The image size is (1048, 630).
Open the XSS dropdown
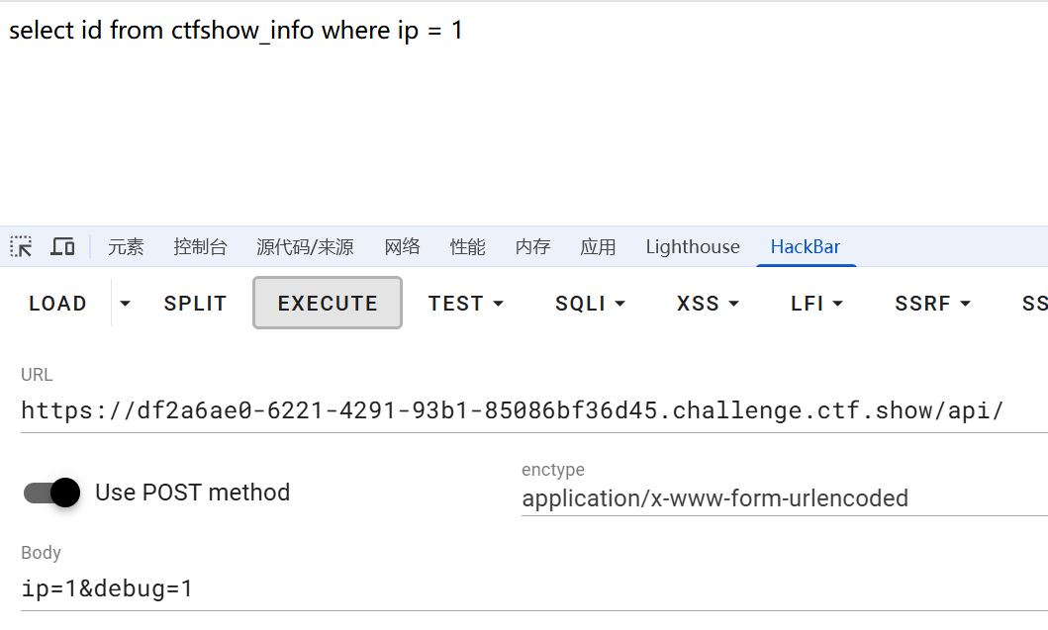(708, 304)
